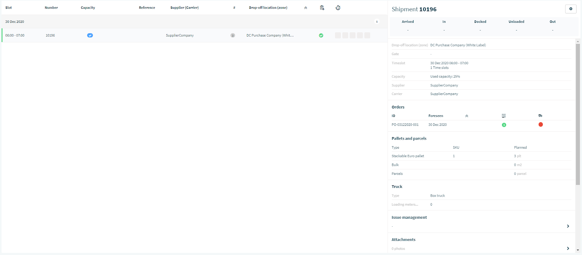The image size is (582, 255).
Task: Click the double-chevron priority icon in header
Action: point(306,8)
